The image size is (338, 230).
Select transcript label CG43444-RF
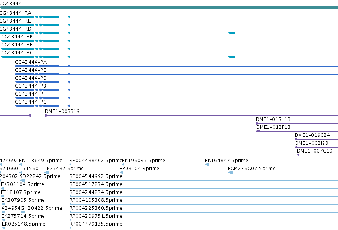click(x=17, y=45)
